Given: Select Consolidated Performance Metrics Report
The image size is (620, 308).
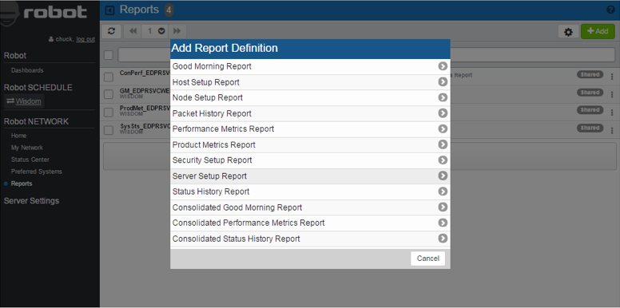Looking at the screenshot, I should [310, 223].
